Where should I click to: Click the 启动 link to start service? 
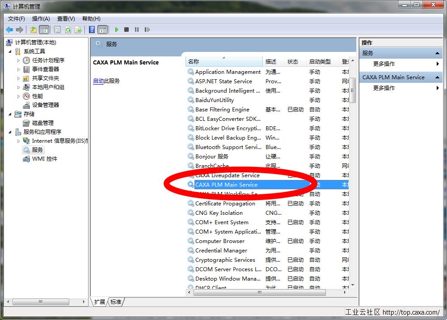tap(98, 81)
